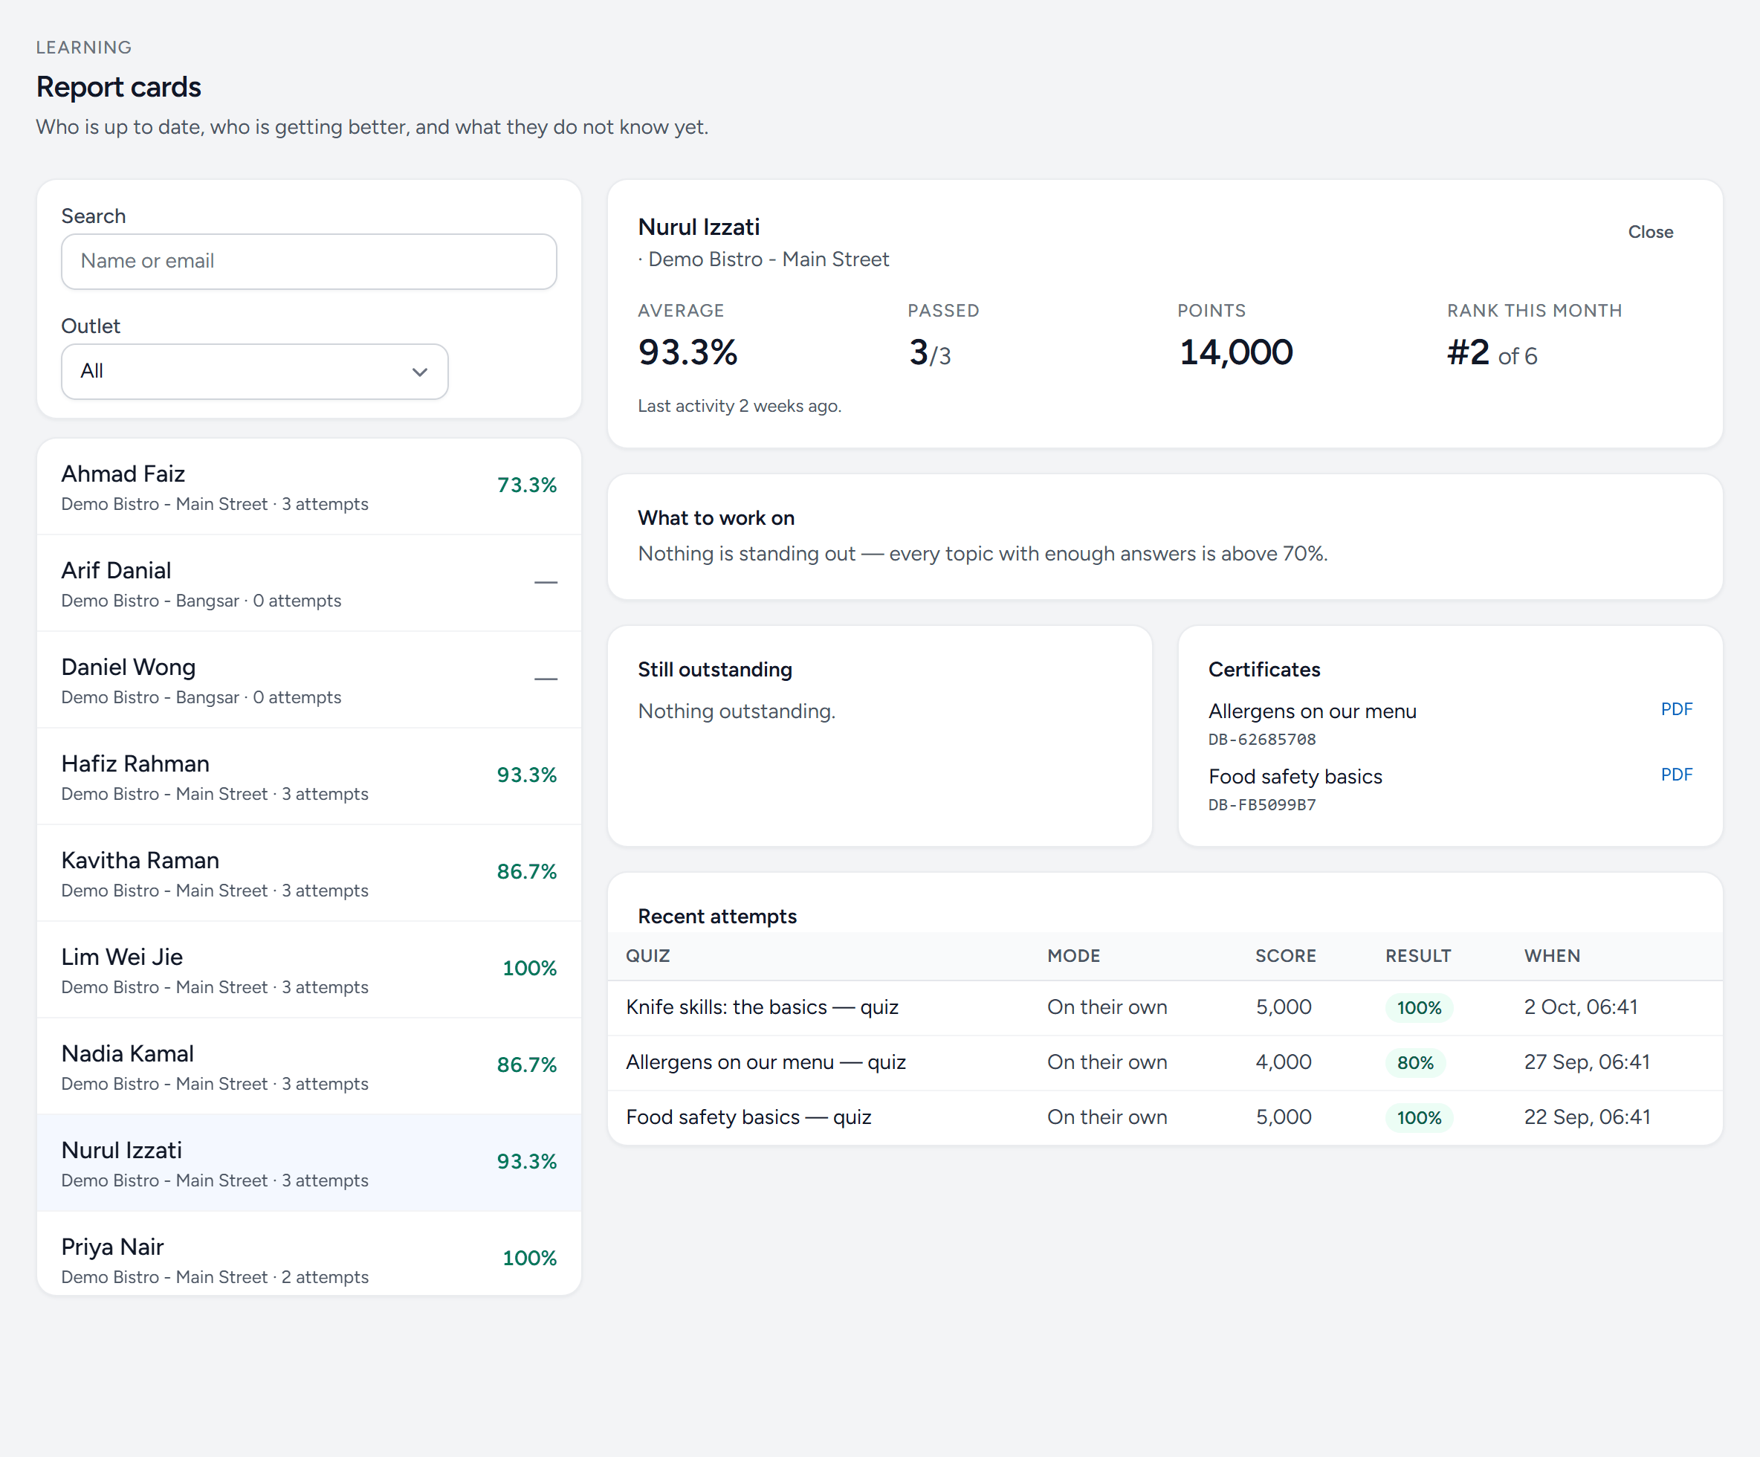The height and width of the screenshot is (1457, 1760).
Task: Click the 14,000 points value
Action: click(x=1236, y=353)
